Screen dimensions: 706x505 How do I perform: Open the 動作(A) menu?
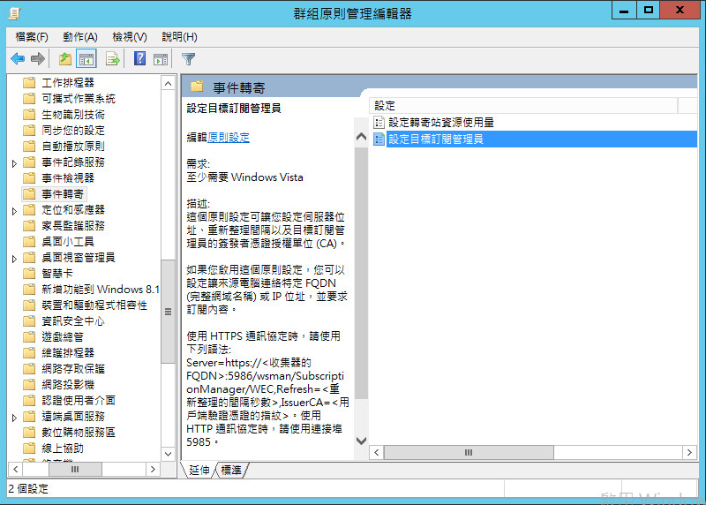[80, 37]
